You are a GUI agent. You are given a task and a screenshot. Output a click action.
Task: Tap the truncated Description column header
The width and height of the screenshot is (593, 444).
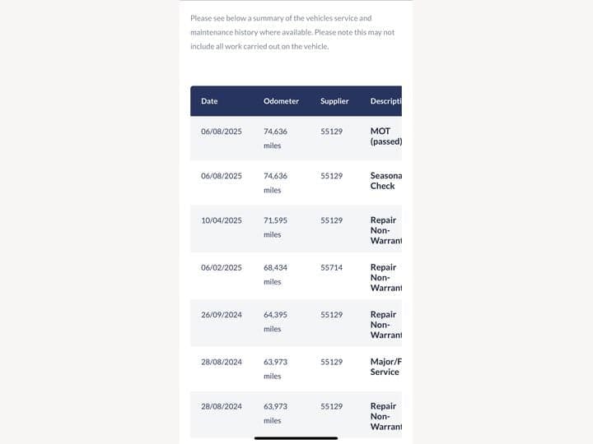pyautogui.click(x=385, y=101)
